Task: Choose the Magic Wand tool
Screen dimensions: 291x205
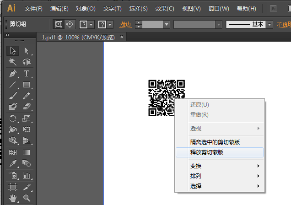Action: [x=13, y=62]
